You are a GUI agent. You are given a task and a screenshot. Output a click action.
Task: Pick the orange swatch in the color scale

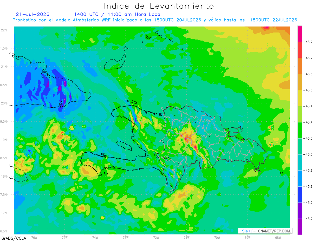pyautogui.click(x=300, y=66)
